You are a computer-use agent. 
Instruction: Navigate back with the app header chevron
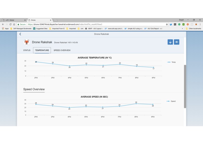coord(20,34)
